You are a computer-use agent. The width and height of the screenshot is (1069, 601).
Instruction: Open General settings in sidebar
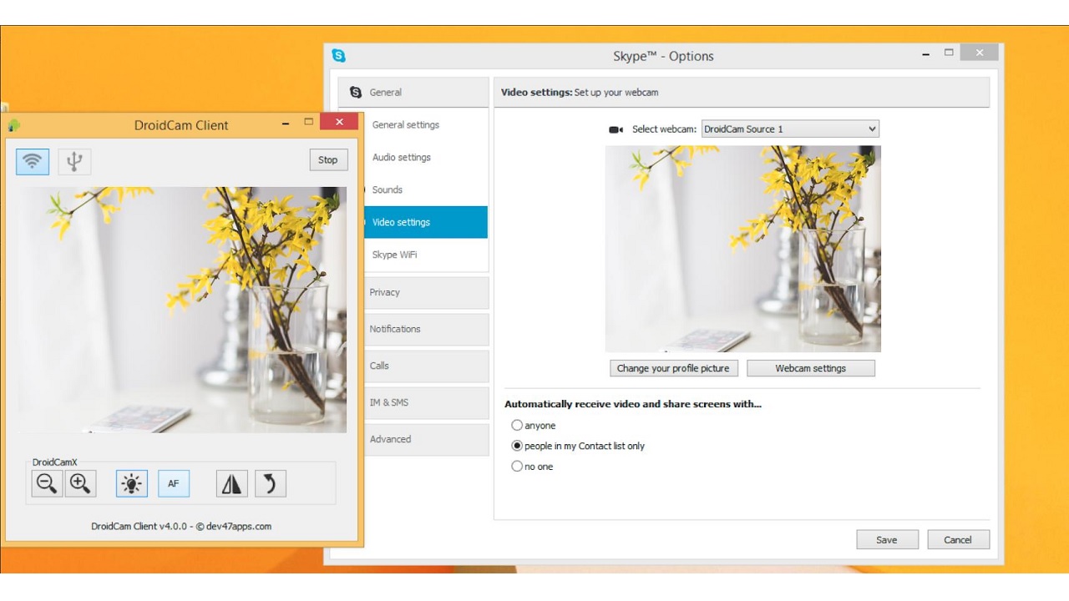[406, 125]
